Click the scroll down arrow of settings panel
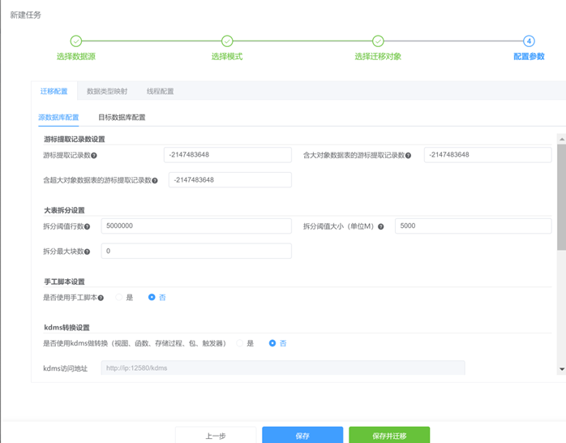 (x=561, y=369)
